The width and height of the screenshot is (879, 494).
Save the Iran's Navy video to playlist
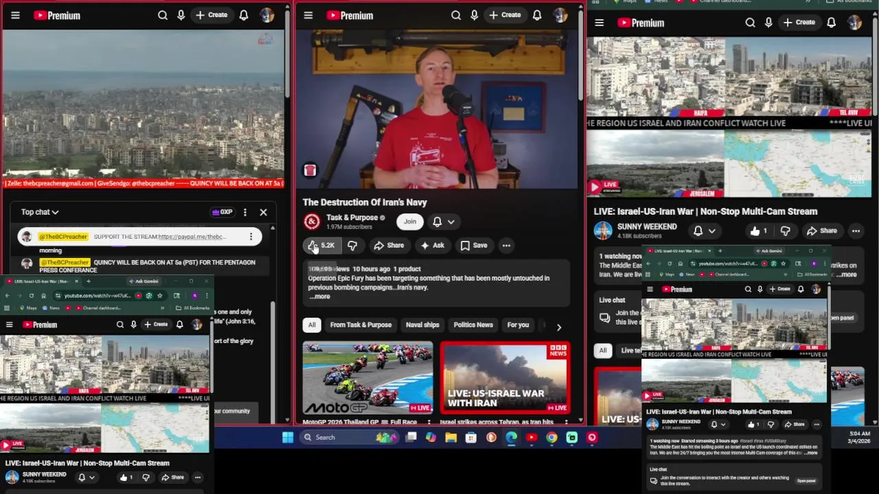click(x=474, y=246)
